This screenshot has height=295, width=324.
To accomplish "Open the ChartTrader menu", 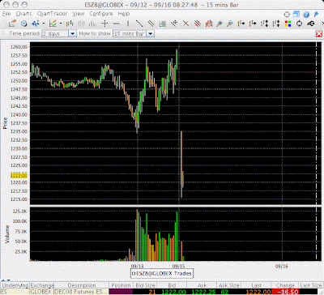I will 52,14.
